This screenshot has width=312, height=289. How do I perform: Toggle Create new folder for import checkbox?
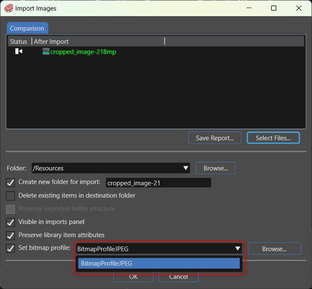[x=10, y=182]
